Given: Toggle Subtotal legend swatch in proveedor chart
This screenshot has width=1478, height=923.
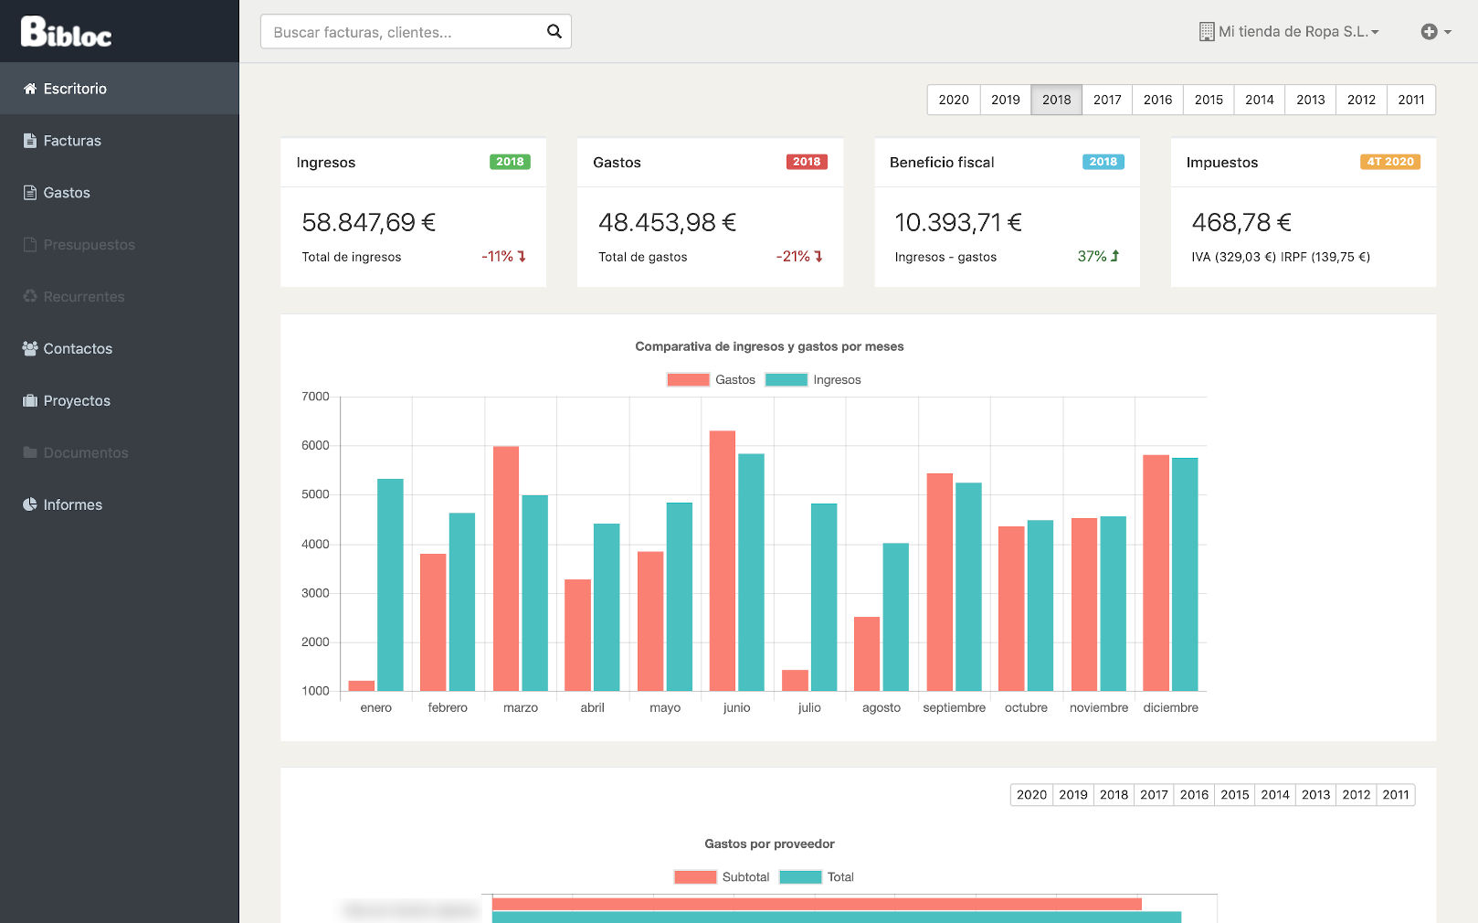Looking at the screenshot, I should tap(695, 877).
